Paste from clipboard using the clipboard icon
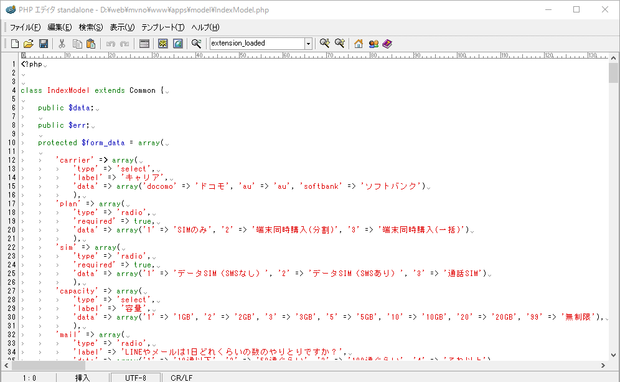This screenshot has height=382, width=620. coord(91,44)
